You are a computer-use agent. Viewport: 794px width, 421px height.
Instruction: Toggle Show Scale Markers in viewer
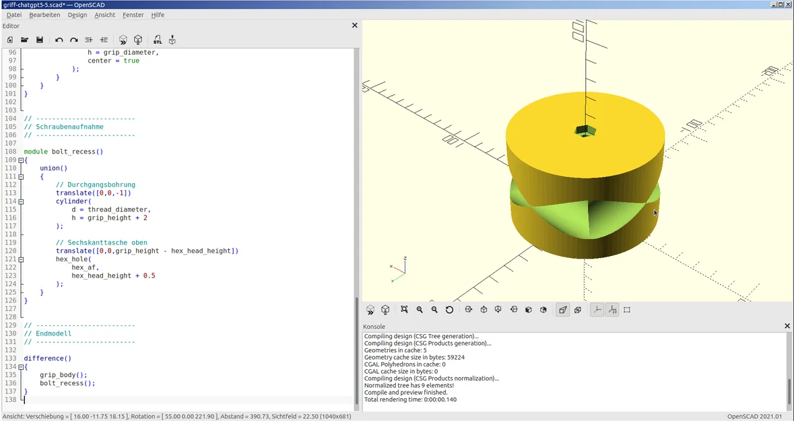click(x=611, y=310)
